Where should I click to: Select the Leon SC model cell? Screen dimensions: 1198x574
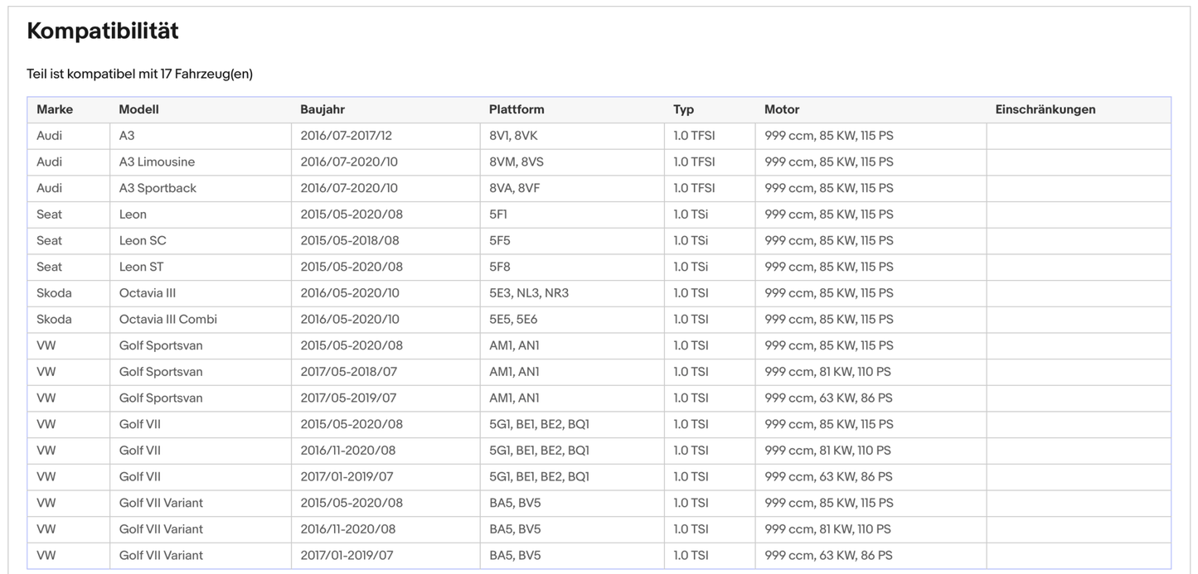(x=143, y=240)
